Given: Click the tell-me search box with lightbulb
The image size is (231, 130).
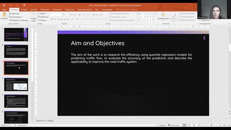Looking at the screenshot, I should point(127,10).
